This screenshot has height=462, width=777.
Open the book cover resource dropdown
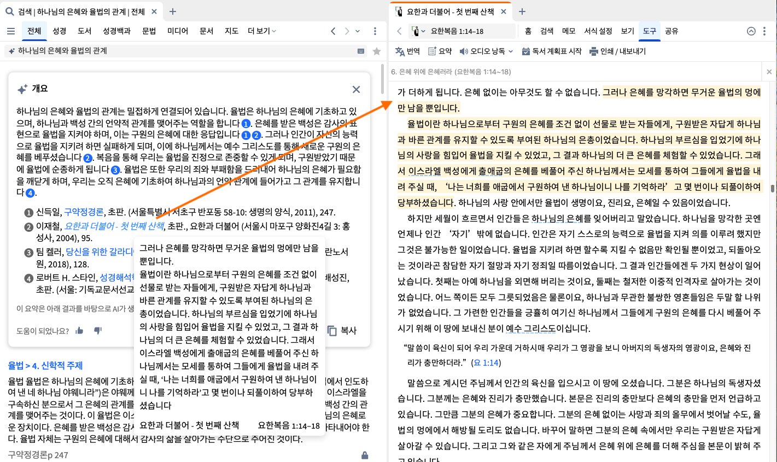click(x=418, y=31)
